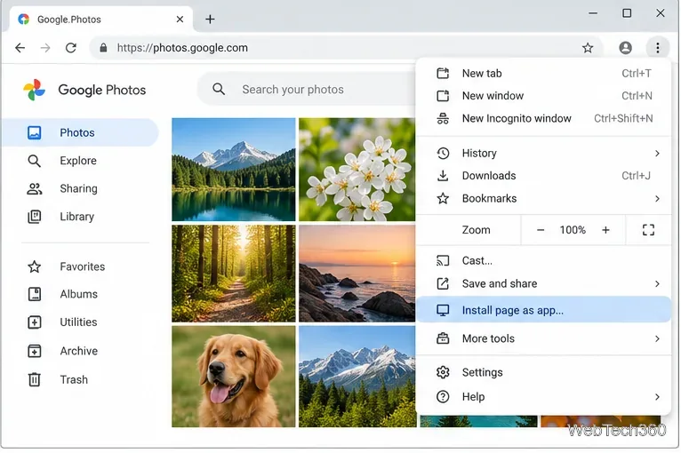The height and width of the screenshot is (453, 681).
Task: Click the Google Photos pinwheel logo
Action: coord(34,90)
